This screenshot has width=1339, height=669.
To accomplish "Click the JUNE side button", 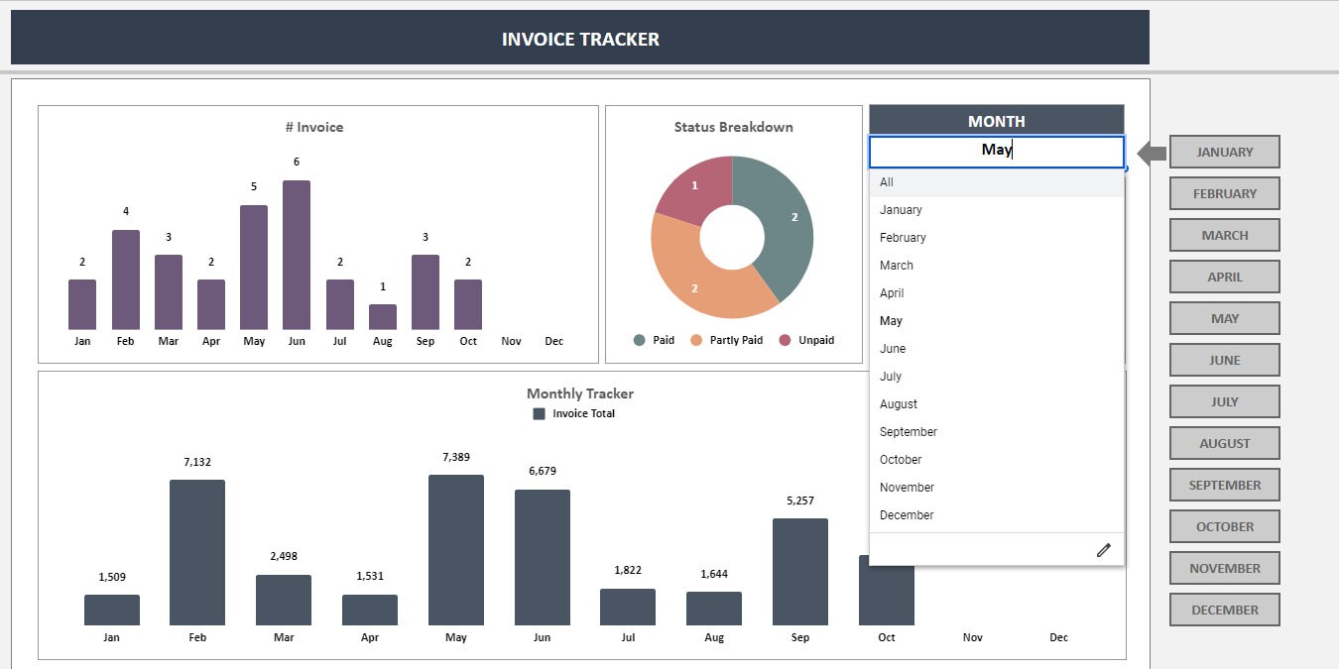I will [x=1225, y=360].
